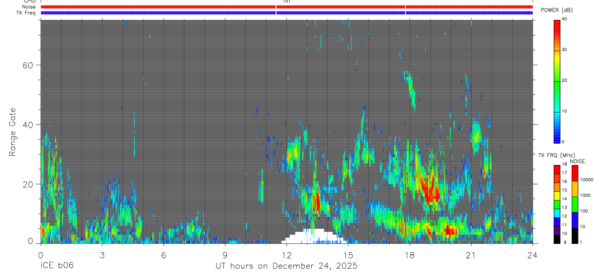
Task: Click the red echo patch near 19 UT
Action: click(x=430, y=190)
